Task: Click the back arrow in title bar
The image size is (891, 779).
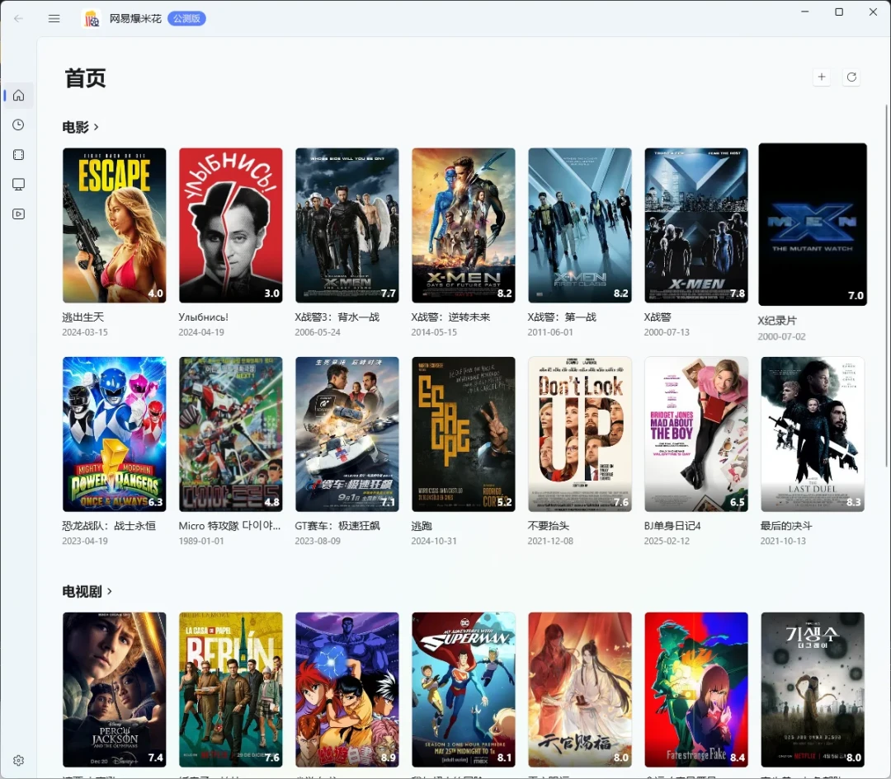Action: tap(18, 19)
